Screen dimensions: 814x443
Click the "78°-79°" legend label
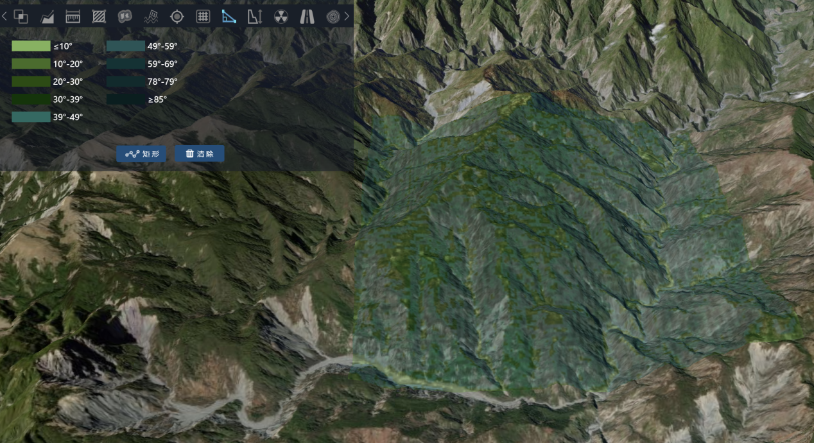point(162,82)
